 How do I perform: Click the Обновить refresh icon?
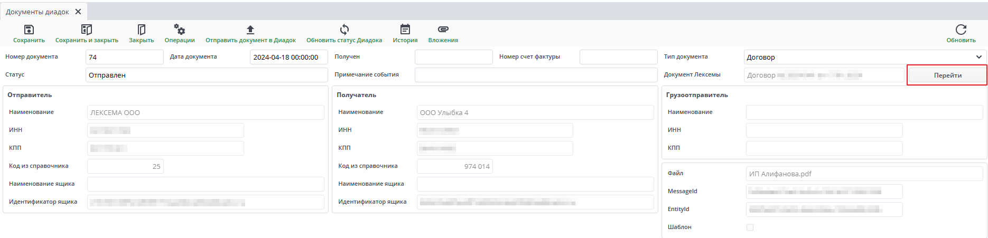961,30
